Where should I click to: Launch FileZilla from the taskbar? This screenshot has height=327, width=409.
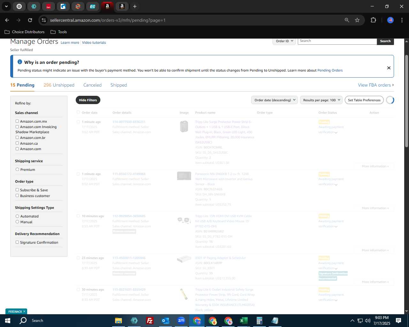(x=150, y=321)
